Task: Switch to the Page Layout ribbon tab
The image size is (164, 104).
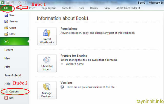Action: click(x=48, y=8)
